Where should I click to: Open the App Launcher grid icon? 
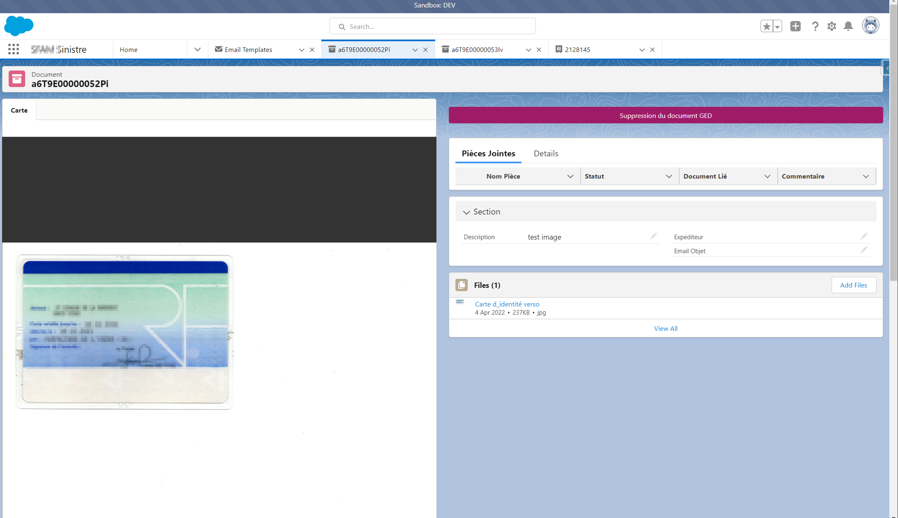tap(14, 49)
